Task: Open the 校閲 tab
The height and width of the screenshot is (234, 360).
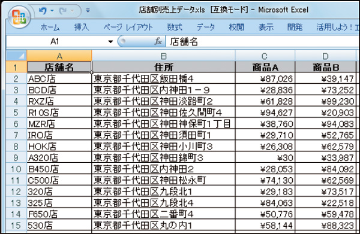Action: (x=236, y=28)
